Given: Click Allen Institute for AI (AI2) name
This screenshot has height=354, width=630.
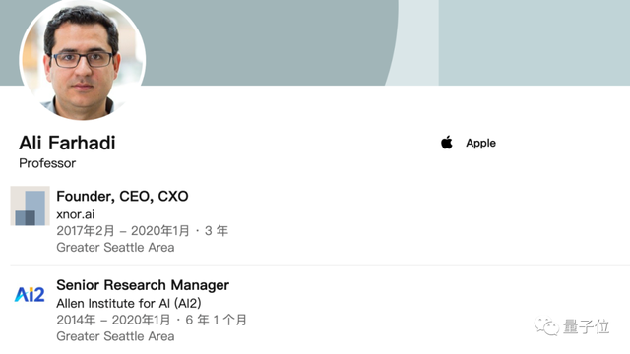Looking at the screenshot, I should pyautogui.click(x=129, y=303).
